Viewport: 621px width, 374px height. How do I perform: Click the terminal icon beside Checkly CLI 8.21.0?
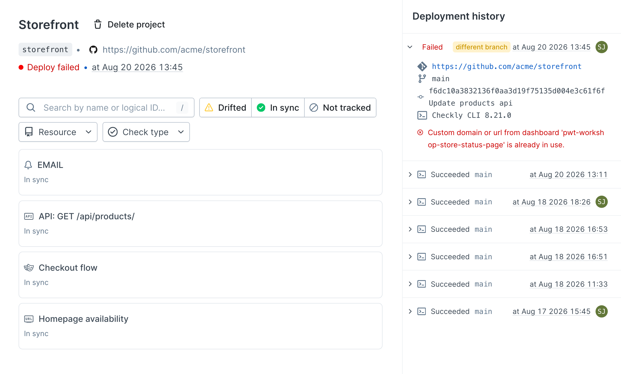click(x=422, y=115)
